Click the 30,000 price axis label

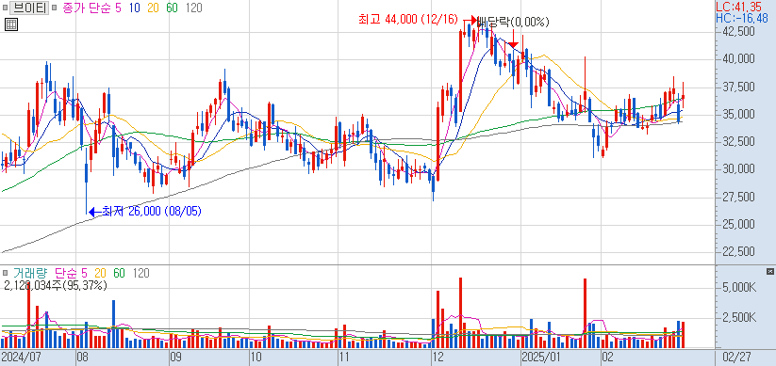click(x=739, y=170)
